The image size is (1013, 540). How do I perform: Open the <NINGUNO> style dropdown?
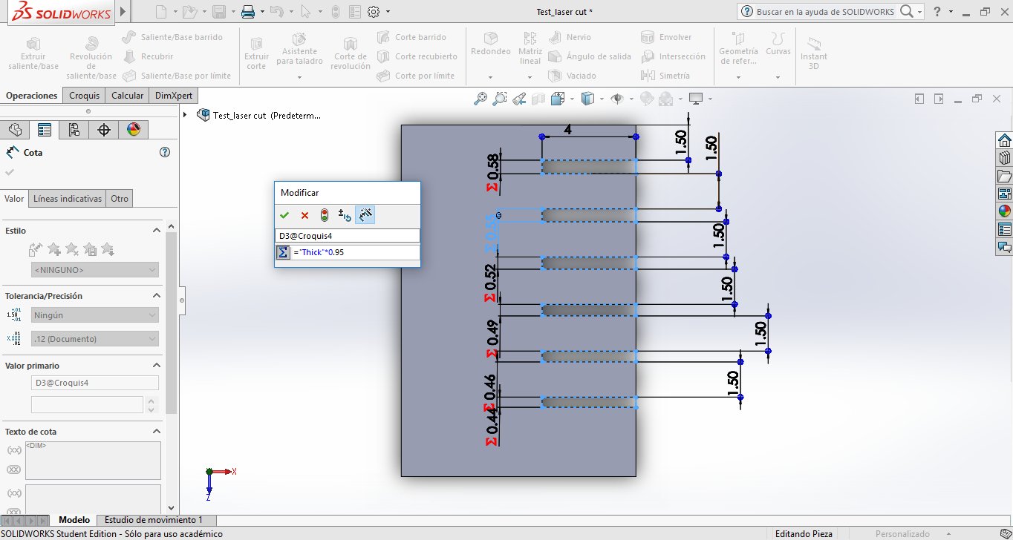(94, 270)
